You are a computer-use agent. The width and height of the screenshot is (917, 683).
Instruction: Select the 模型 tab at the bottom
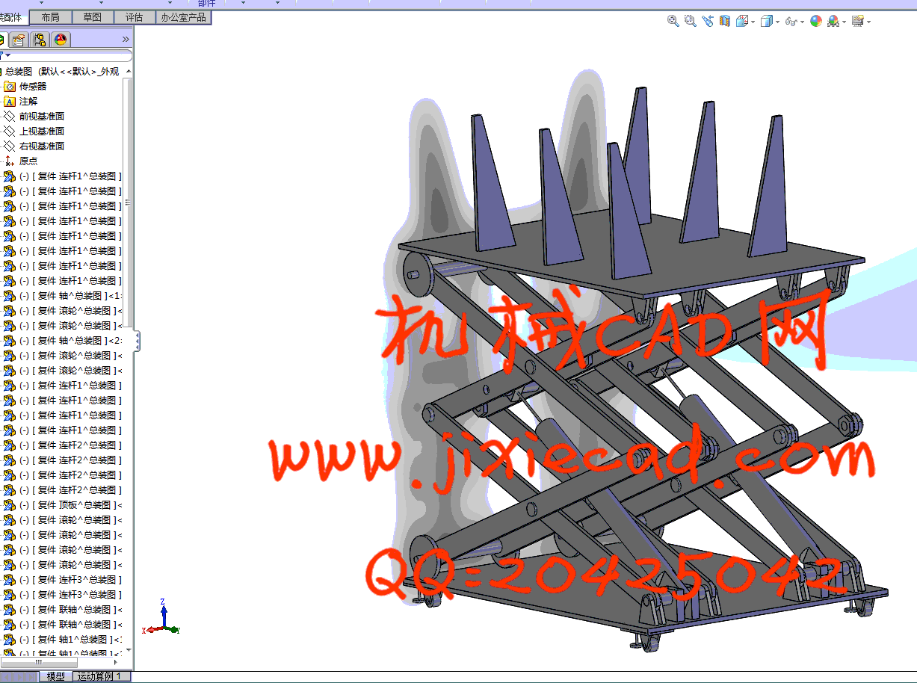(x=56, y=676)
